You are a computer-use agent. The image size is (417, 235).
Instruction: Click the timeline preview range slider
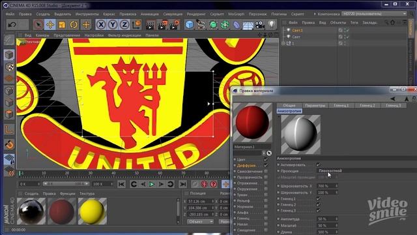[x=66, y=184]
